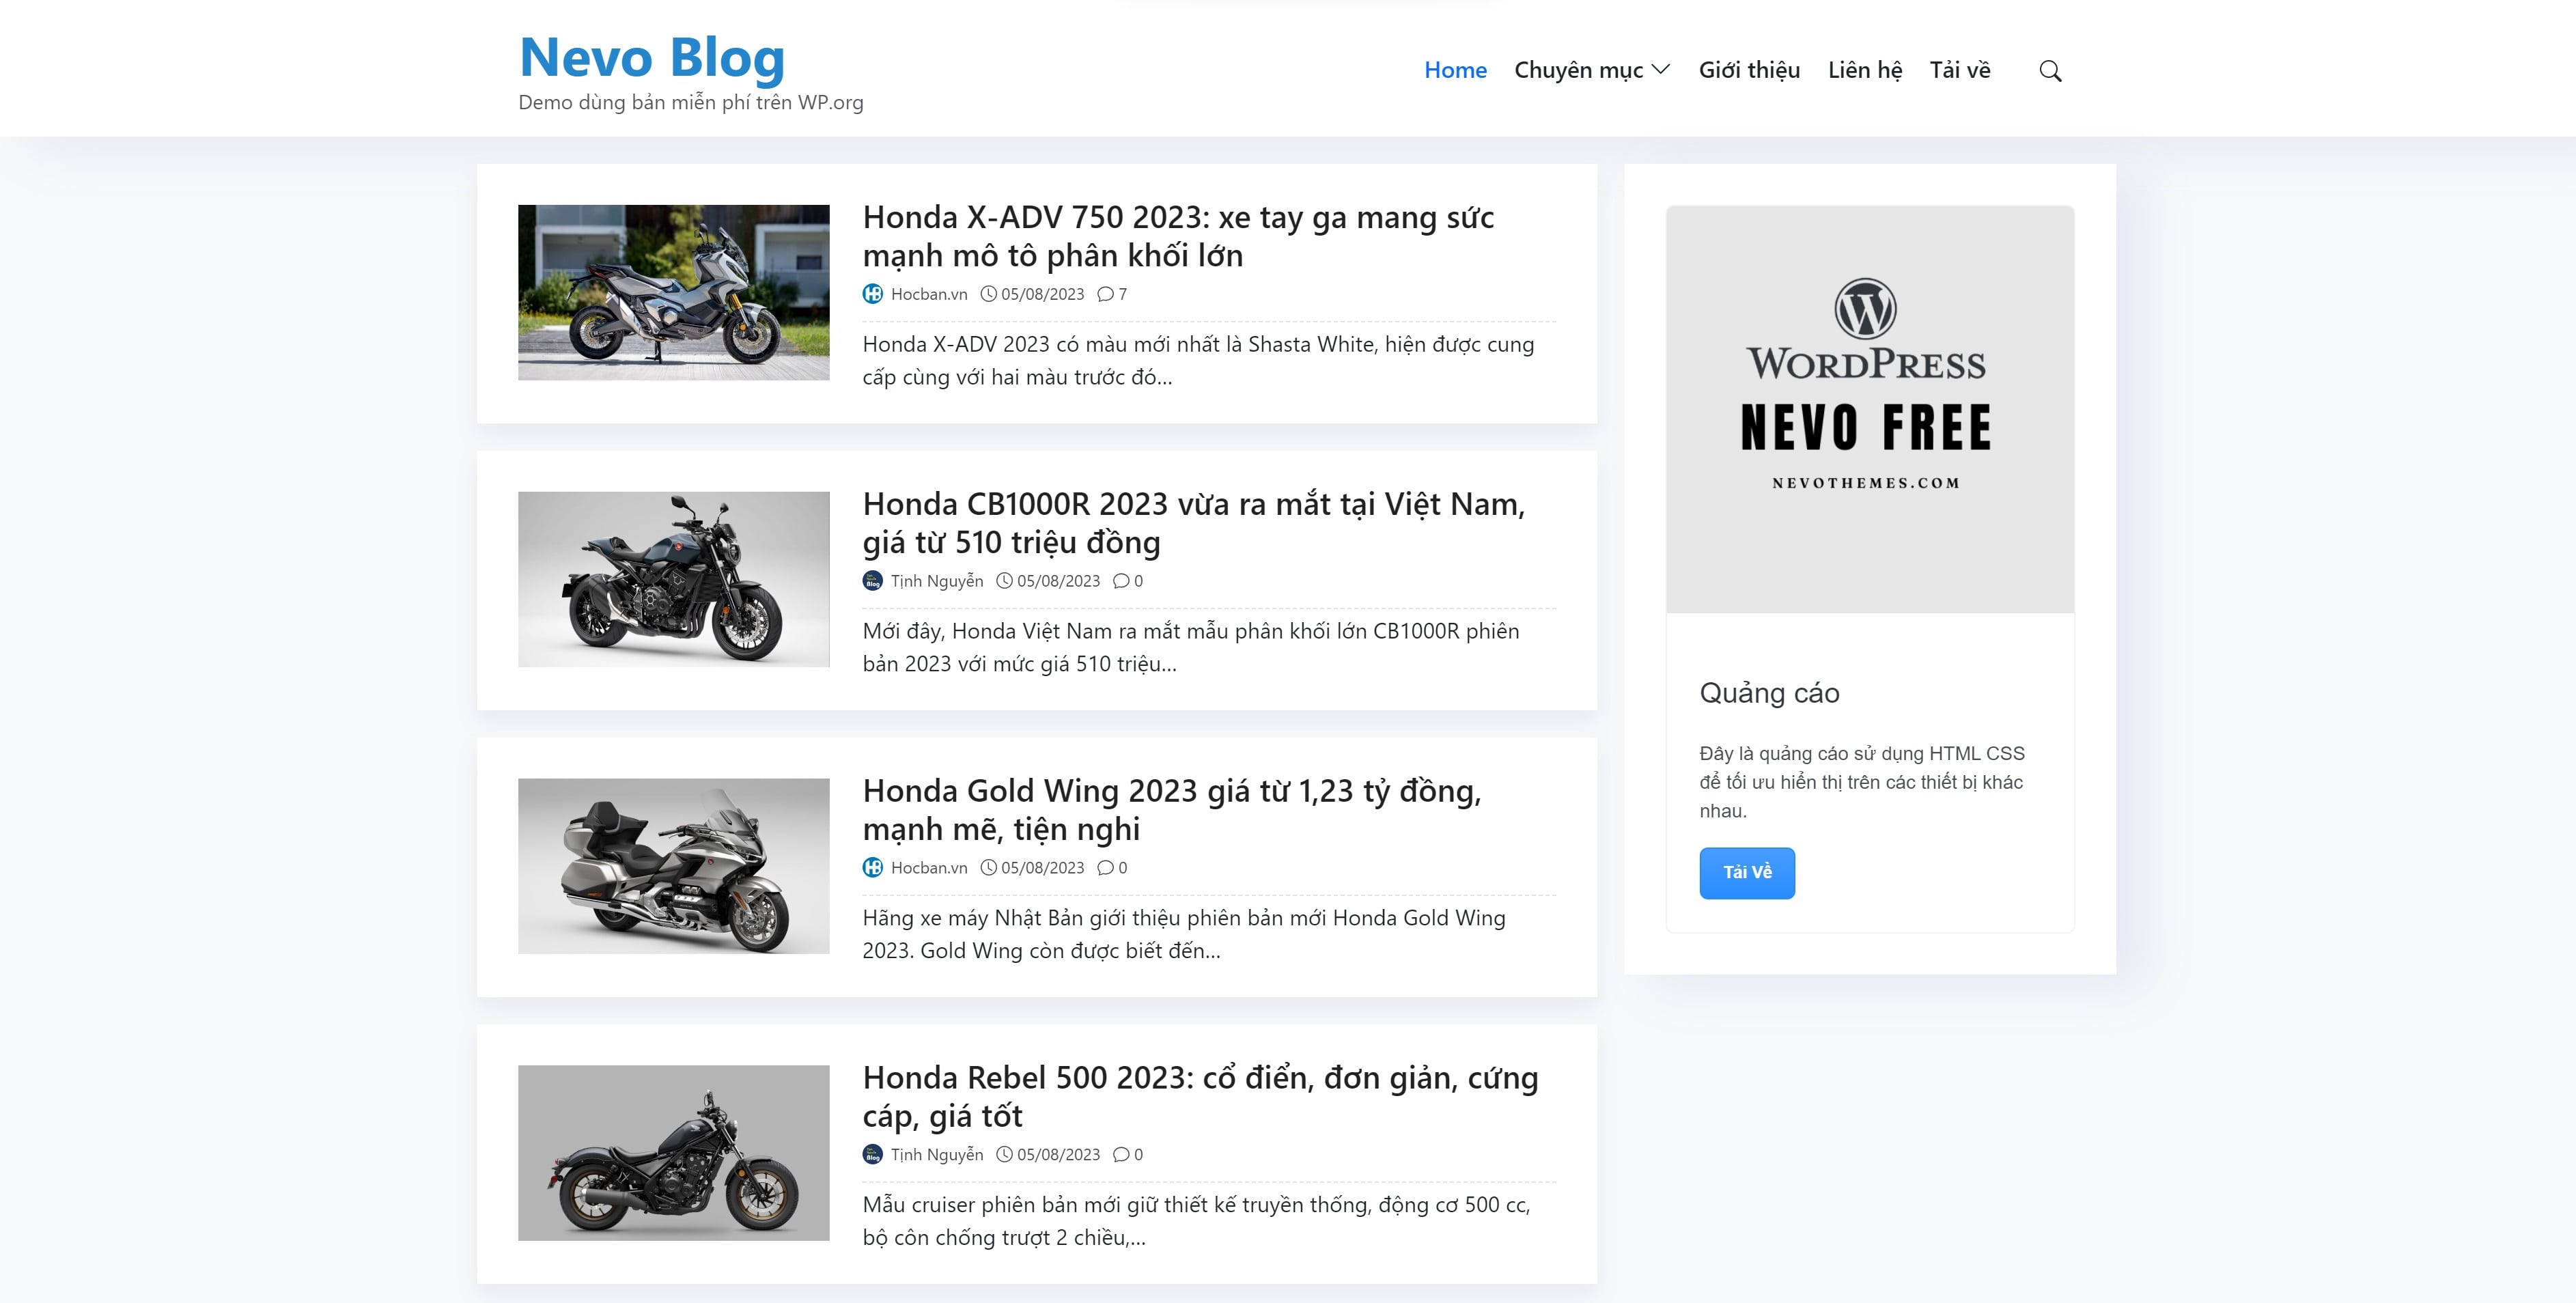Click the comment bubble showing 7 comments
The image size is (2576, 1303).
[1105, 294]
